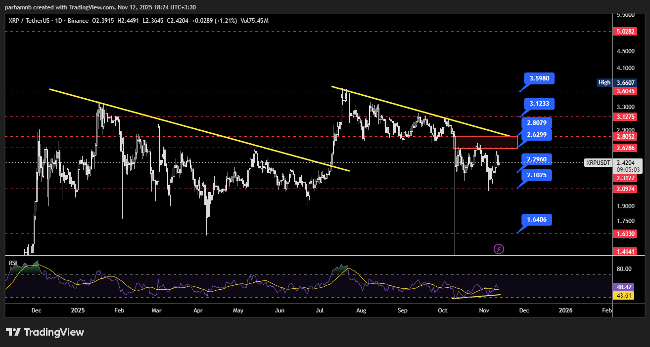
Task: Select the blue 2.1025 price callout
Action: (x=536, y=175)
